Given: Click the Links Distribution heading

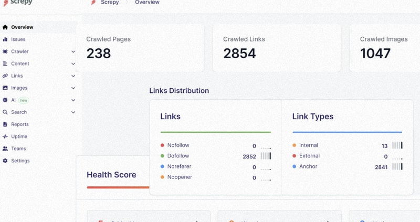Looking at the screenshot, I should [x=179, y=90].
